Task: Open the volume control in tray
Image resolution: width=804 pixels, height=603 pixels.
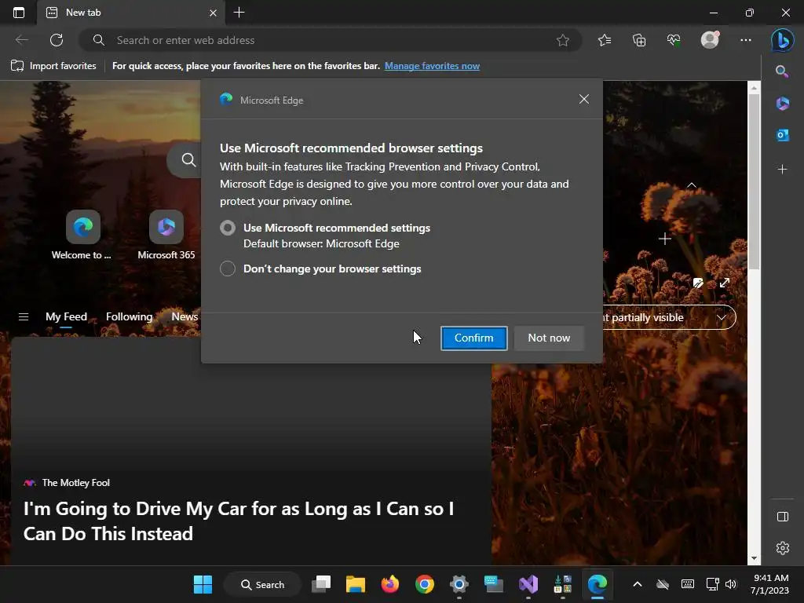Action: tap(731, 584)
